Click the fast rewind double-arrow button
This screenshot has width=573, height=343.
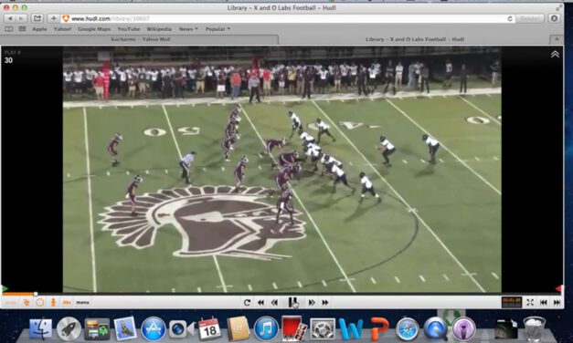261,303
